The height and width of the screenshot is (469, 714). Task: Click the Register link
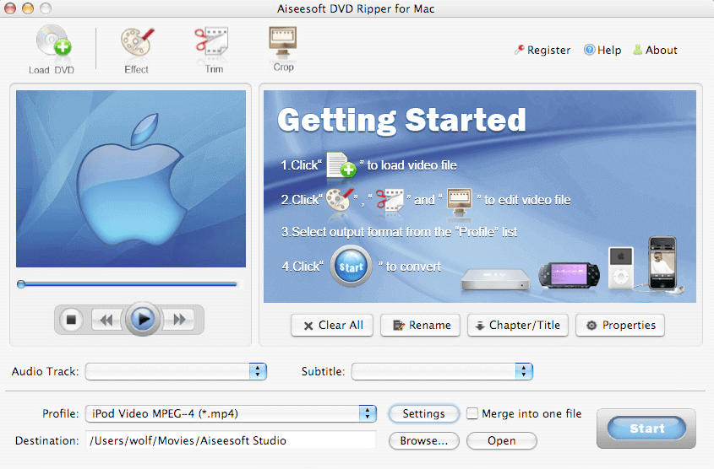[x=542, y=50]
